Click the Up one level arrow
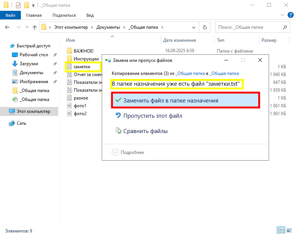The image size is (294, 234). click(x=35, y=27)
